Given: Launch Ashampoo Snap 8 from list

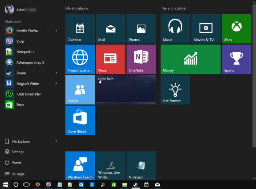Looking at the screenshot, I should 31,62.
